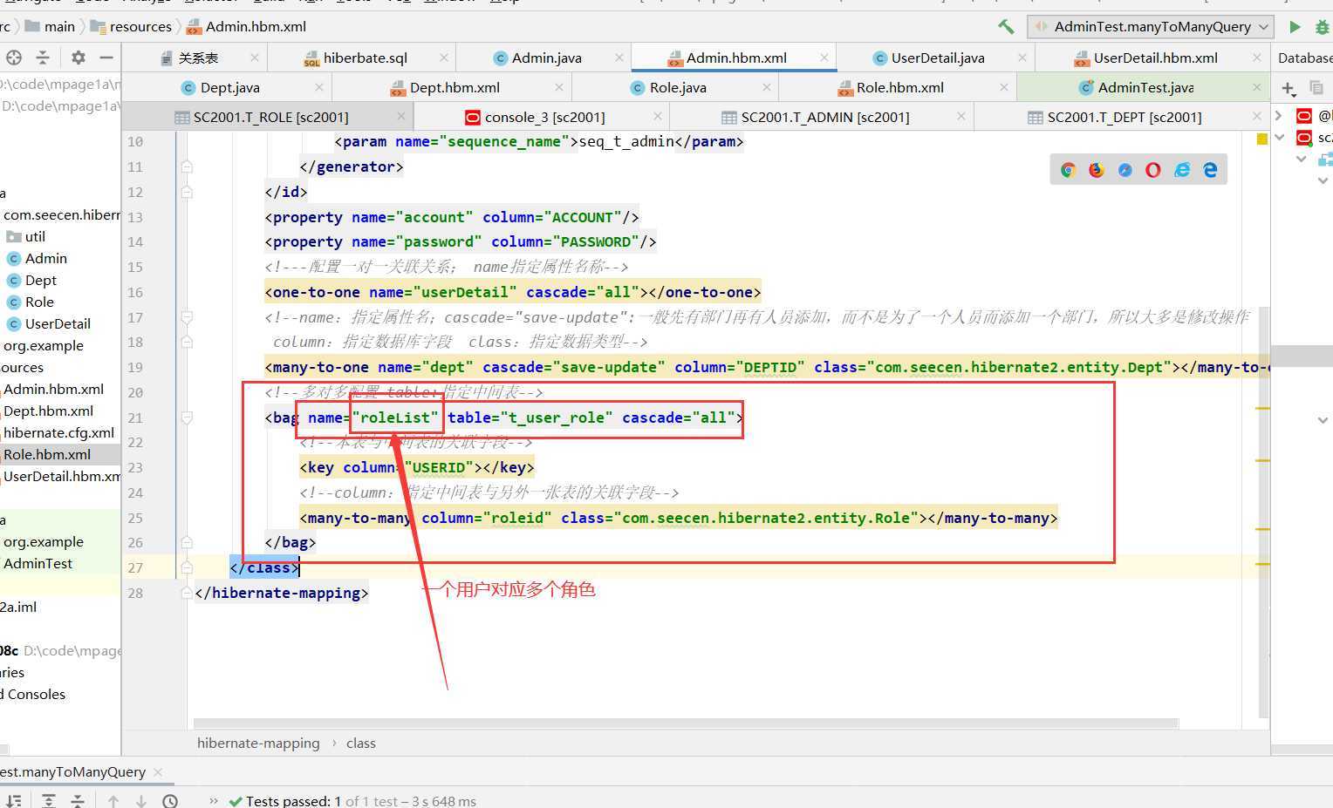Run AdminTest.manyToManyQuery with the green play icon
The width and height of the screenshot is (1333, 808).
(x=1295, y=26)
